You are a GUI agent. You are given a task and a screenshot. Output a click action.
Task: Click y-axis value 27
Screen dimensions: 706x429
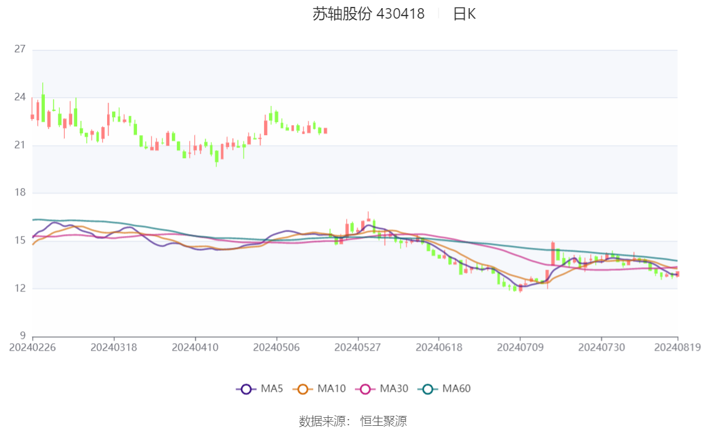(20, 49)
